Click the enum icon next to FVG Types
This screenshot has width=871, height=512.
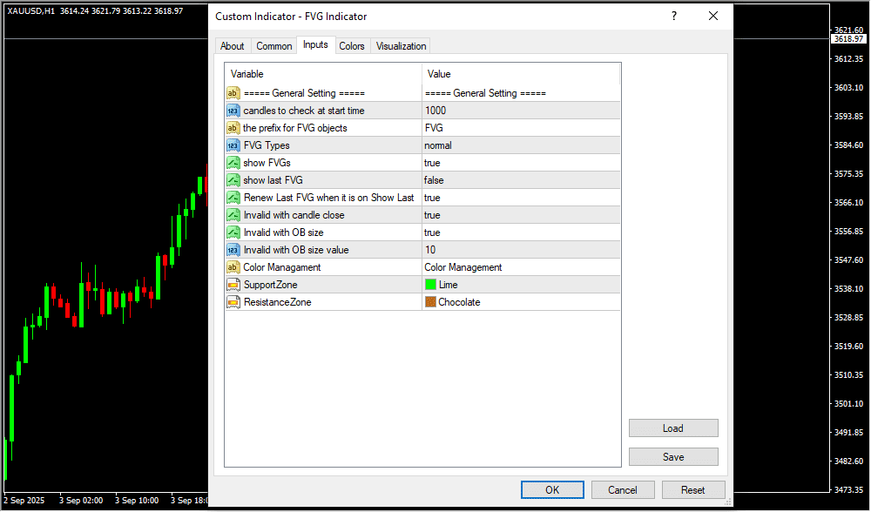click(x=233, y=145)
